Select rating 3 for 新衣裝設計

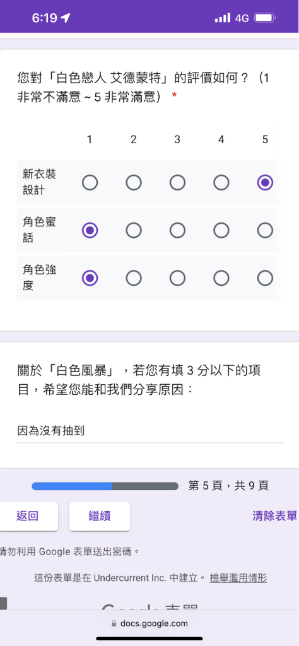tap(177, 182)
